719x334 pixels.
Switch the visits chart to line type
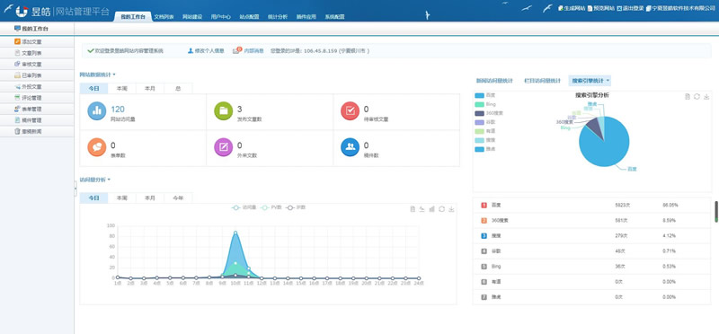(x=422, y=209)
